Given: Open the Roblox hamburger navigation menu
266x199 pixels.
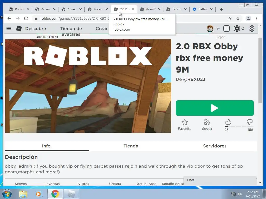Looking at the screenshot, I should click(x=9, y=29).
